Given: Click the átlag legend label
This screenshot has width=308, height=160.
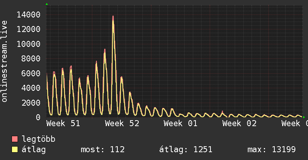Looking at the screenshot, I should click(34, 150).
